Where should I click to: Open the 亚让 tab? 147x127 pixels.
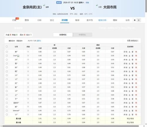coord(52,20)
